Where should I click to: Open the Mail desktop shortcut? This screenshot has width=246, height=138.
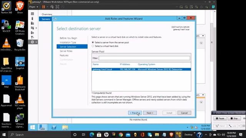7,82
